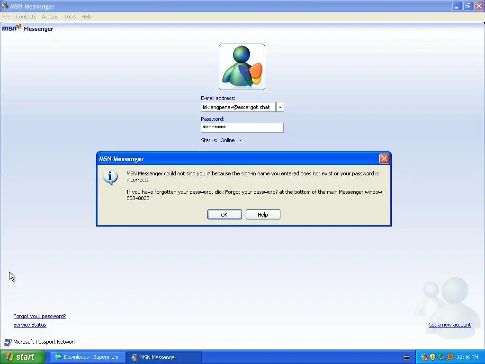Click the 'Get a new account' link
485x364 pixels.
(449, 325)
